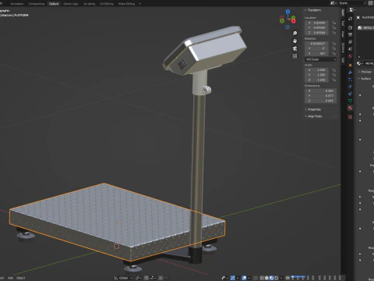This screenshot has width=374, height=281.
Task: Open the View Layer properties tab icon
Action: pyautogui.click(x=350, y=41)
